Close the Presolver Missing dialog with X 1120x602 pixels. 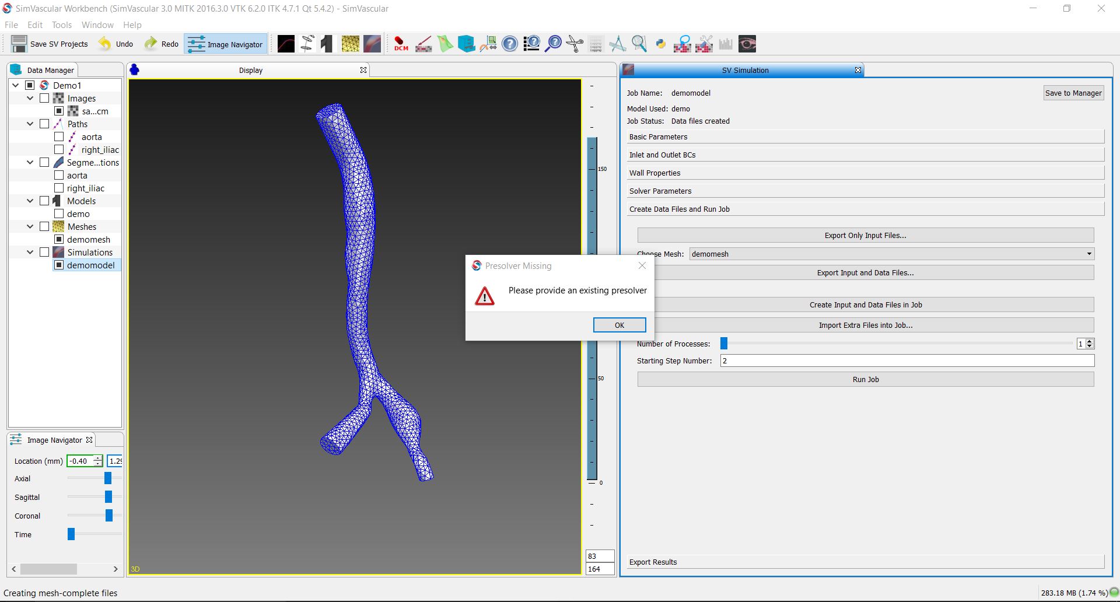642,265
